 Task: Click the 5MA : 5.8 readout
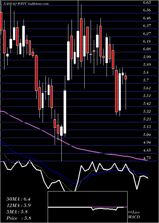tap(17, 212)
